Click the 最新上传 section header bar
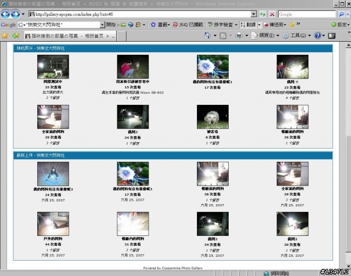351x276 pixels. pyautogui.click(x=173, y=155)
